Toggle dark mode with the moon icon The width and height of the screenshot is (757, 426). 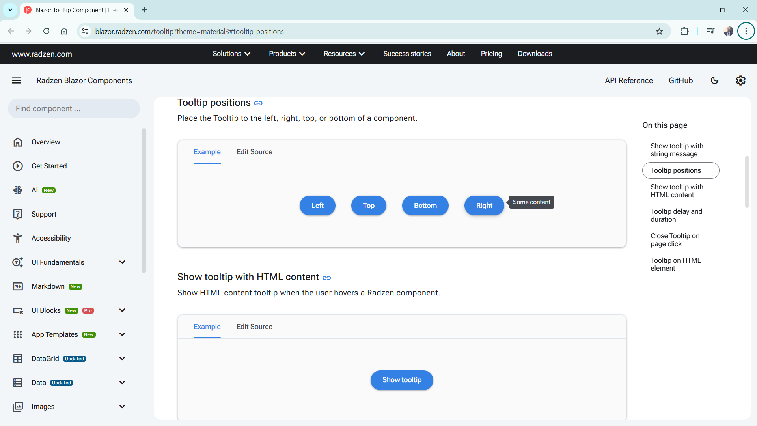coord(714,80)
